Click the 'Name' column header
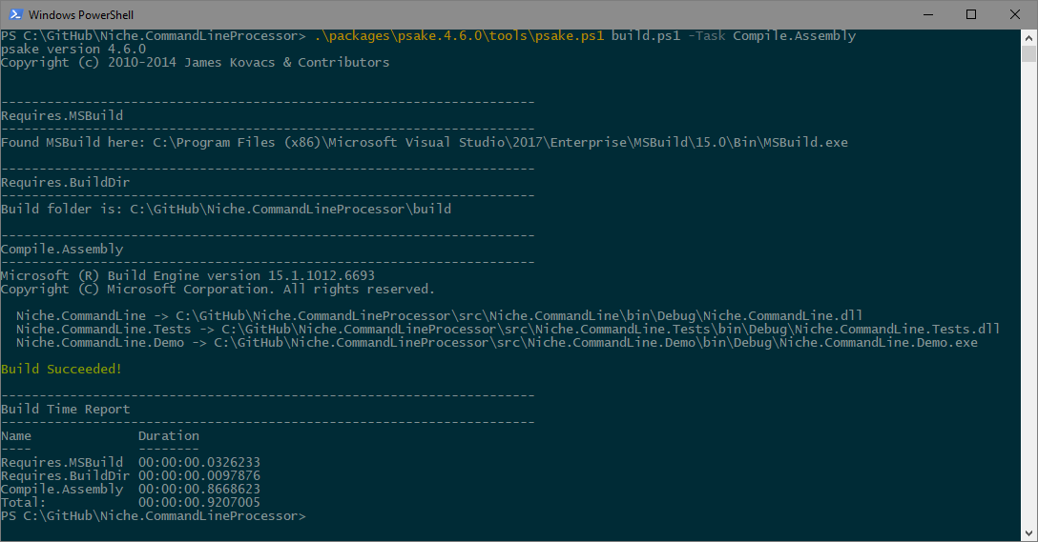The image size is (1038, 542). [x=16, y=435]
